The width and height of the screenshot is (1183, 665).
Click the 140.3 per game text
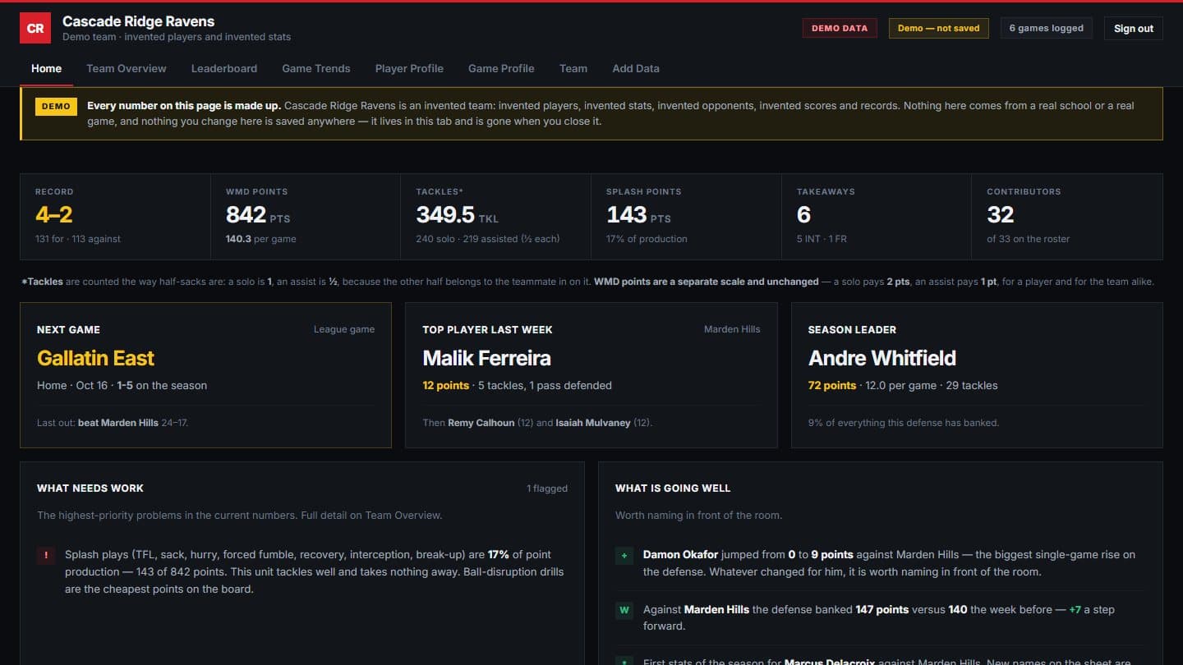(261, 239)
